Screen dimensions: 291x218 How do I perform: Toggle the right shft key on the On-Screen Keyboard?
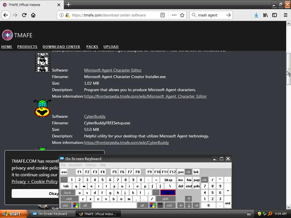point(165,199)
